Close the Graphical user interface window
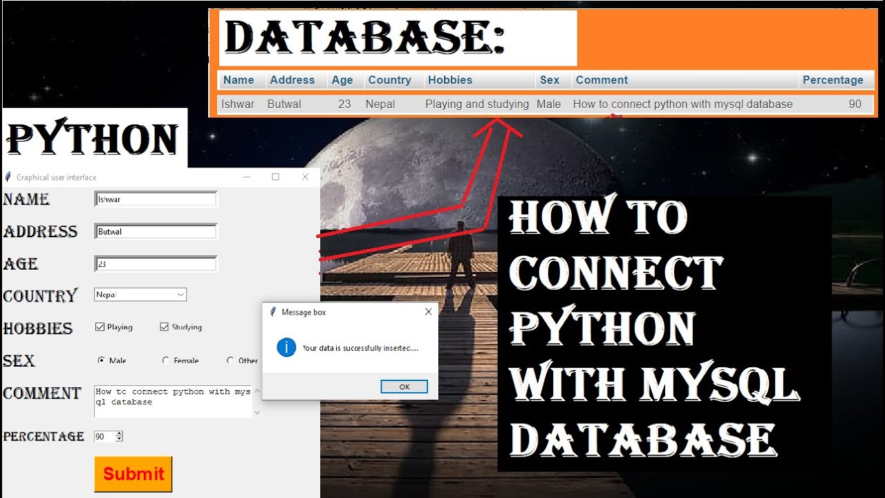885x498 pixels. click(x=305, y=177)
